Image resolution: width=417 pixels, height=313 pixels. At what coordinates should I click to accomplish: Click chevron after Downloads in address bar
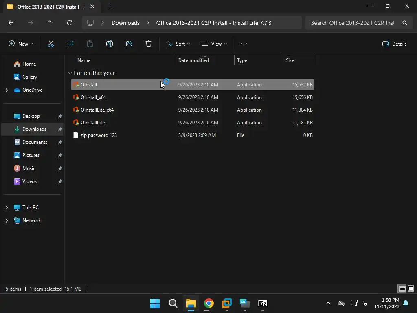tap(148, 23)
